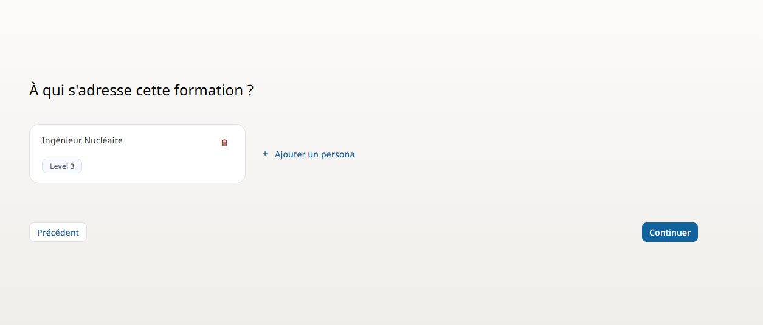Go back with the Précédent button
The width and height of the screenshot is (763, 325).
click(58, 232)
